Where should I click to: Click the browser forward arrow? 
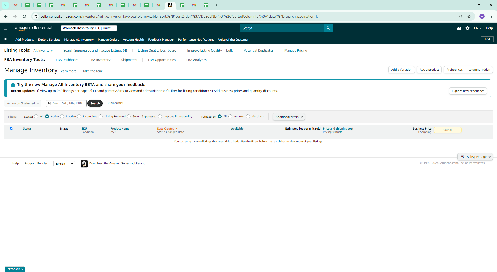click(x=15, y=16)
